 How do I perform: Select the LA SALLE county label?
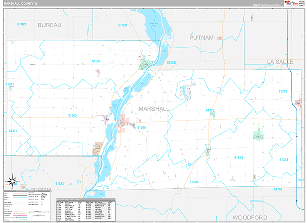point(280,62)
